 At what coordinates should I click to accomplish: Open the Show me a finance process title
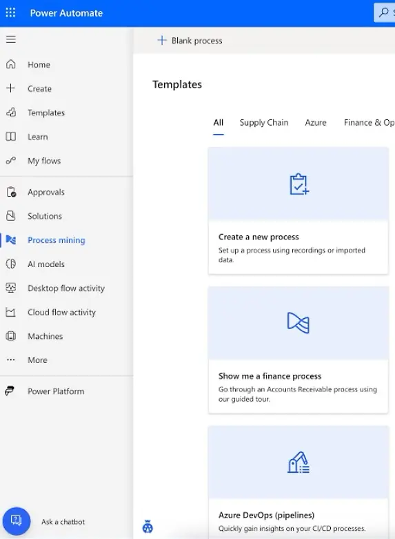270,376
